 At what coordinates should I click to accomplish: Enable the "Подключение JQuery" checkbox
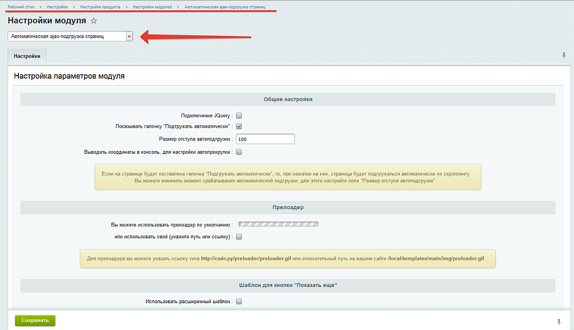(x=239, y=115)
